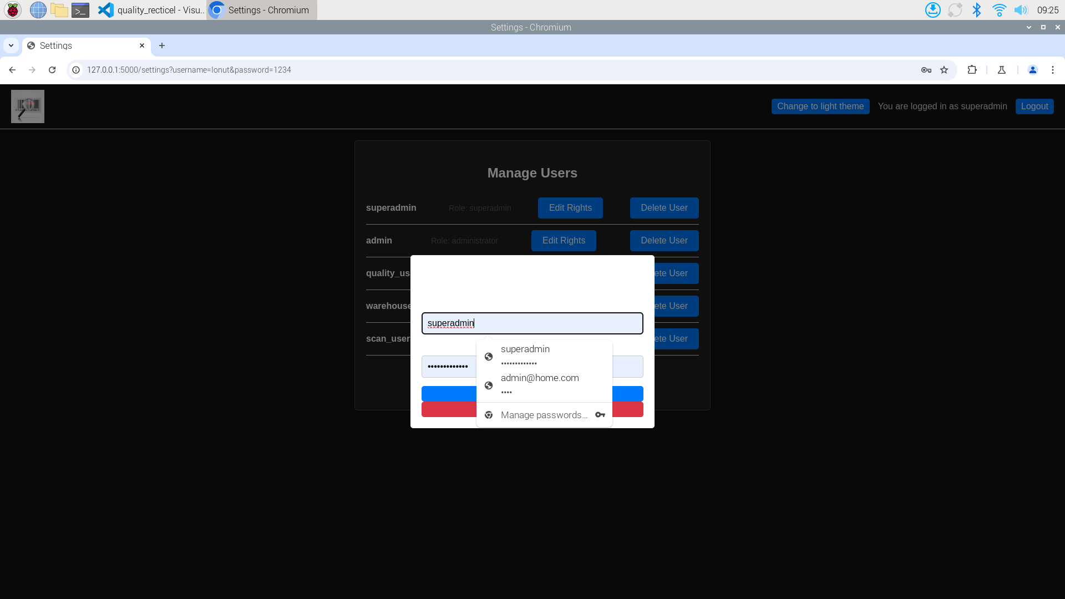Click Edit Rights for superadmin
Screen dimensions: 1065x599
pos(570,208)
